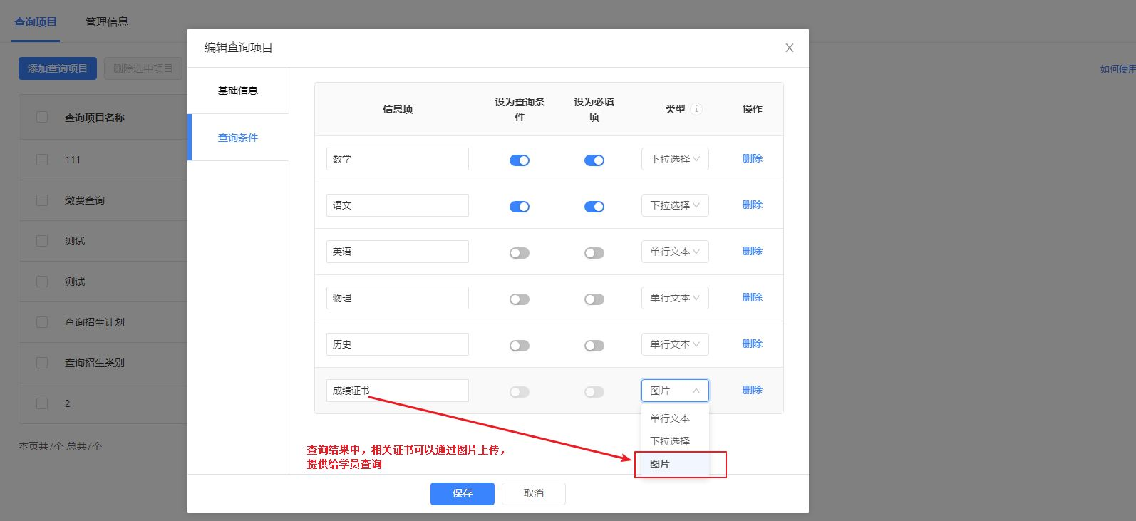1136x521 pixels.
Task: Edit the 语文 info item field
Action: pos(398,205)
